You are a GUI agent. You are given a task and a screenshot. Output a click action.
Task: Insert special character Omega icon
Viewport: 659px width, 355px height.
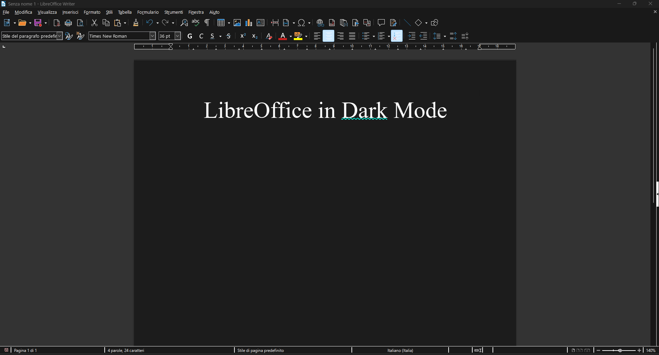[x=301, y=23]
